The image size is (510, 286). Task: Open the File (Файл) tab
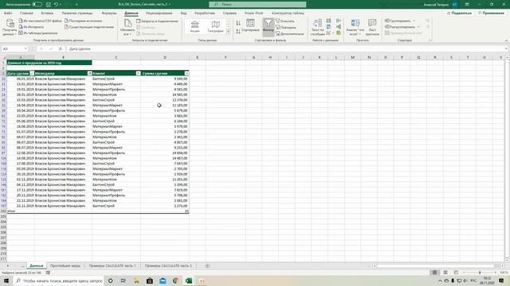pyautogui.click(x=8, y=14)
